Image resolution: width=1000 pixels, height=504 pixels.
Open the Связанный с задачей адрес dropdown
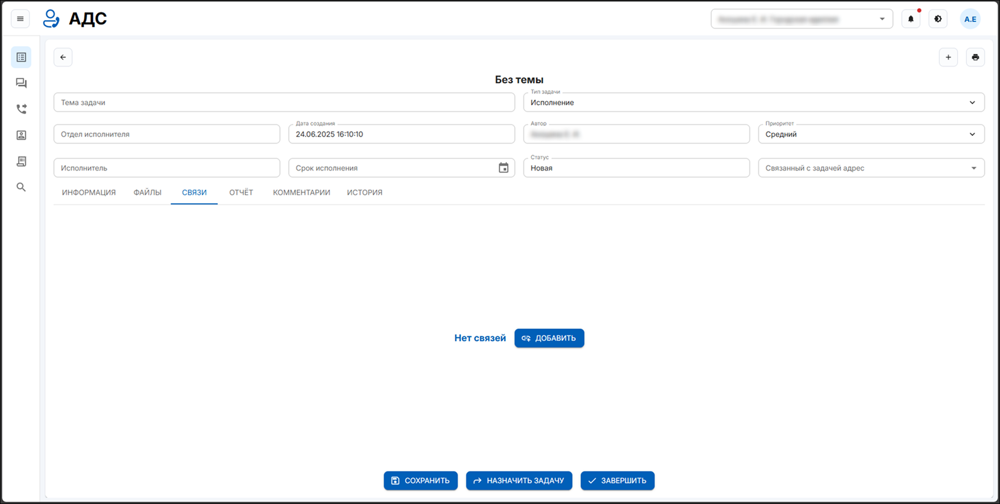(973, 168)
